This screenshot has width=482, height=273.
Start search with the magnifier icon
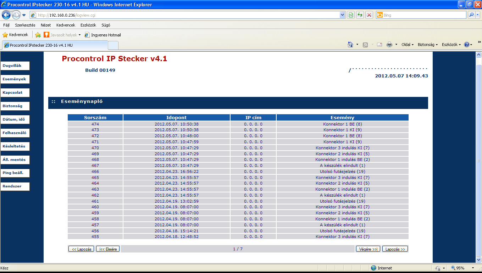click(471, 15)
